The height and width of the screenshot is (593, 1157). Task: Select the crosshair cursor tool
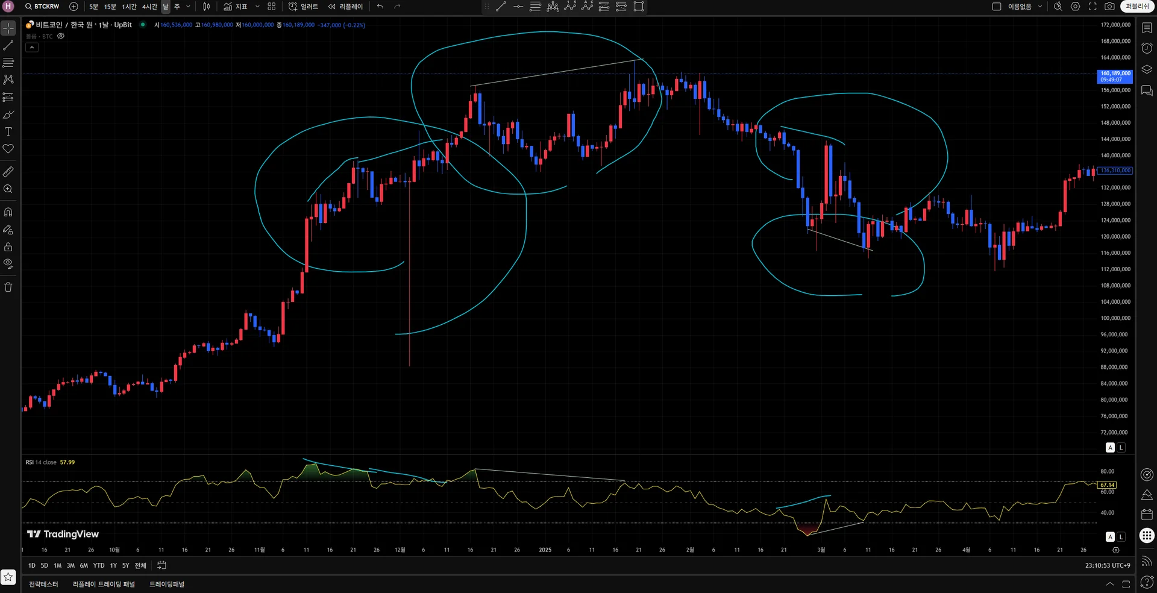coord(8,28)
